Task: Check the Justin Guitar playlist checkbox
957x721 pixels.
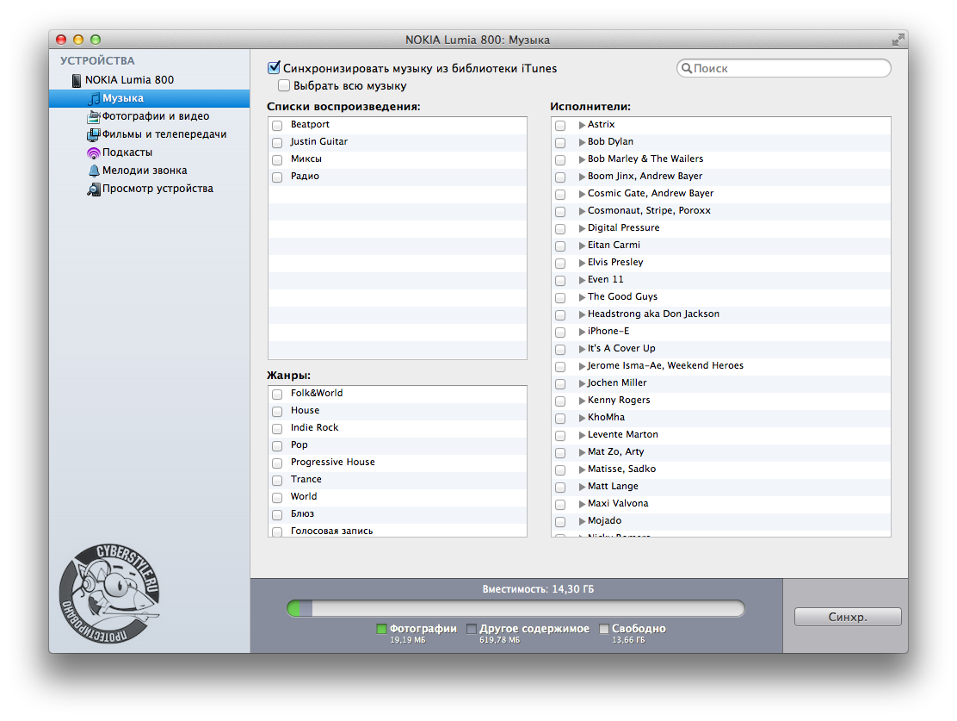Action: point(277,142)
